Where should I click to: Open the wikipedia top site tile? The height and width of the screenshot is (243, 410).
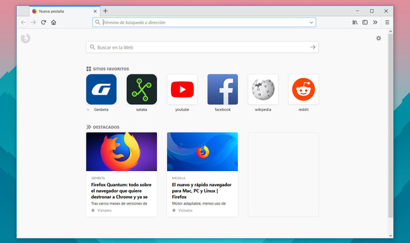tap(263, 90)
